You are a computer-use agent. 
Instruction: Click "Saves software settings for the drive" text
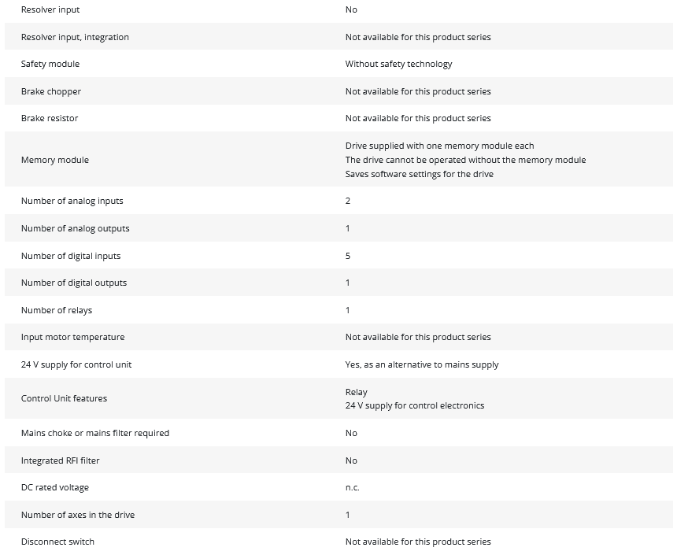point(419,174)
